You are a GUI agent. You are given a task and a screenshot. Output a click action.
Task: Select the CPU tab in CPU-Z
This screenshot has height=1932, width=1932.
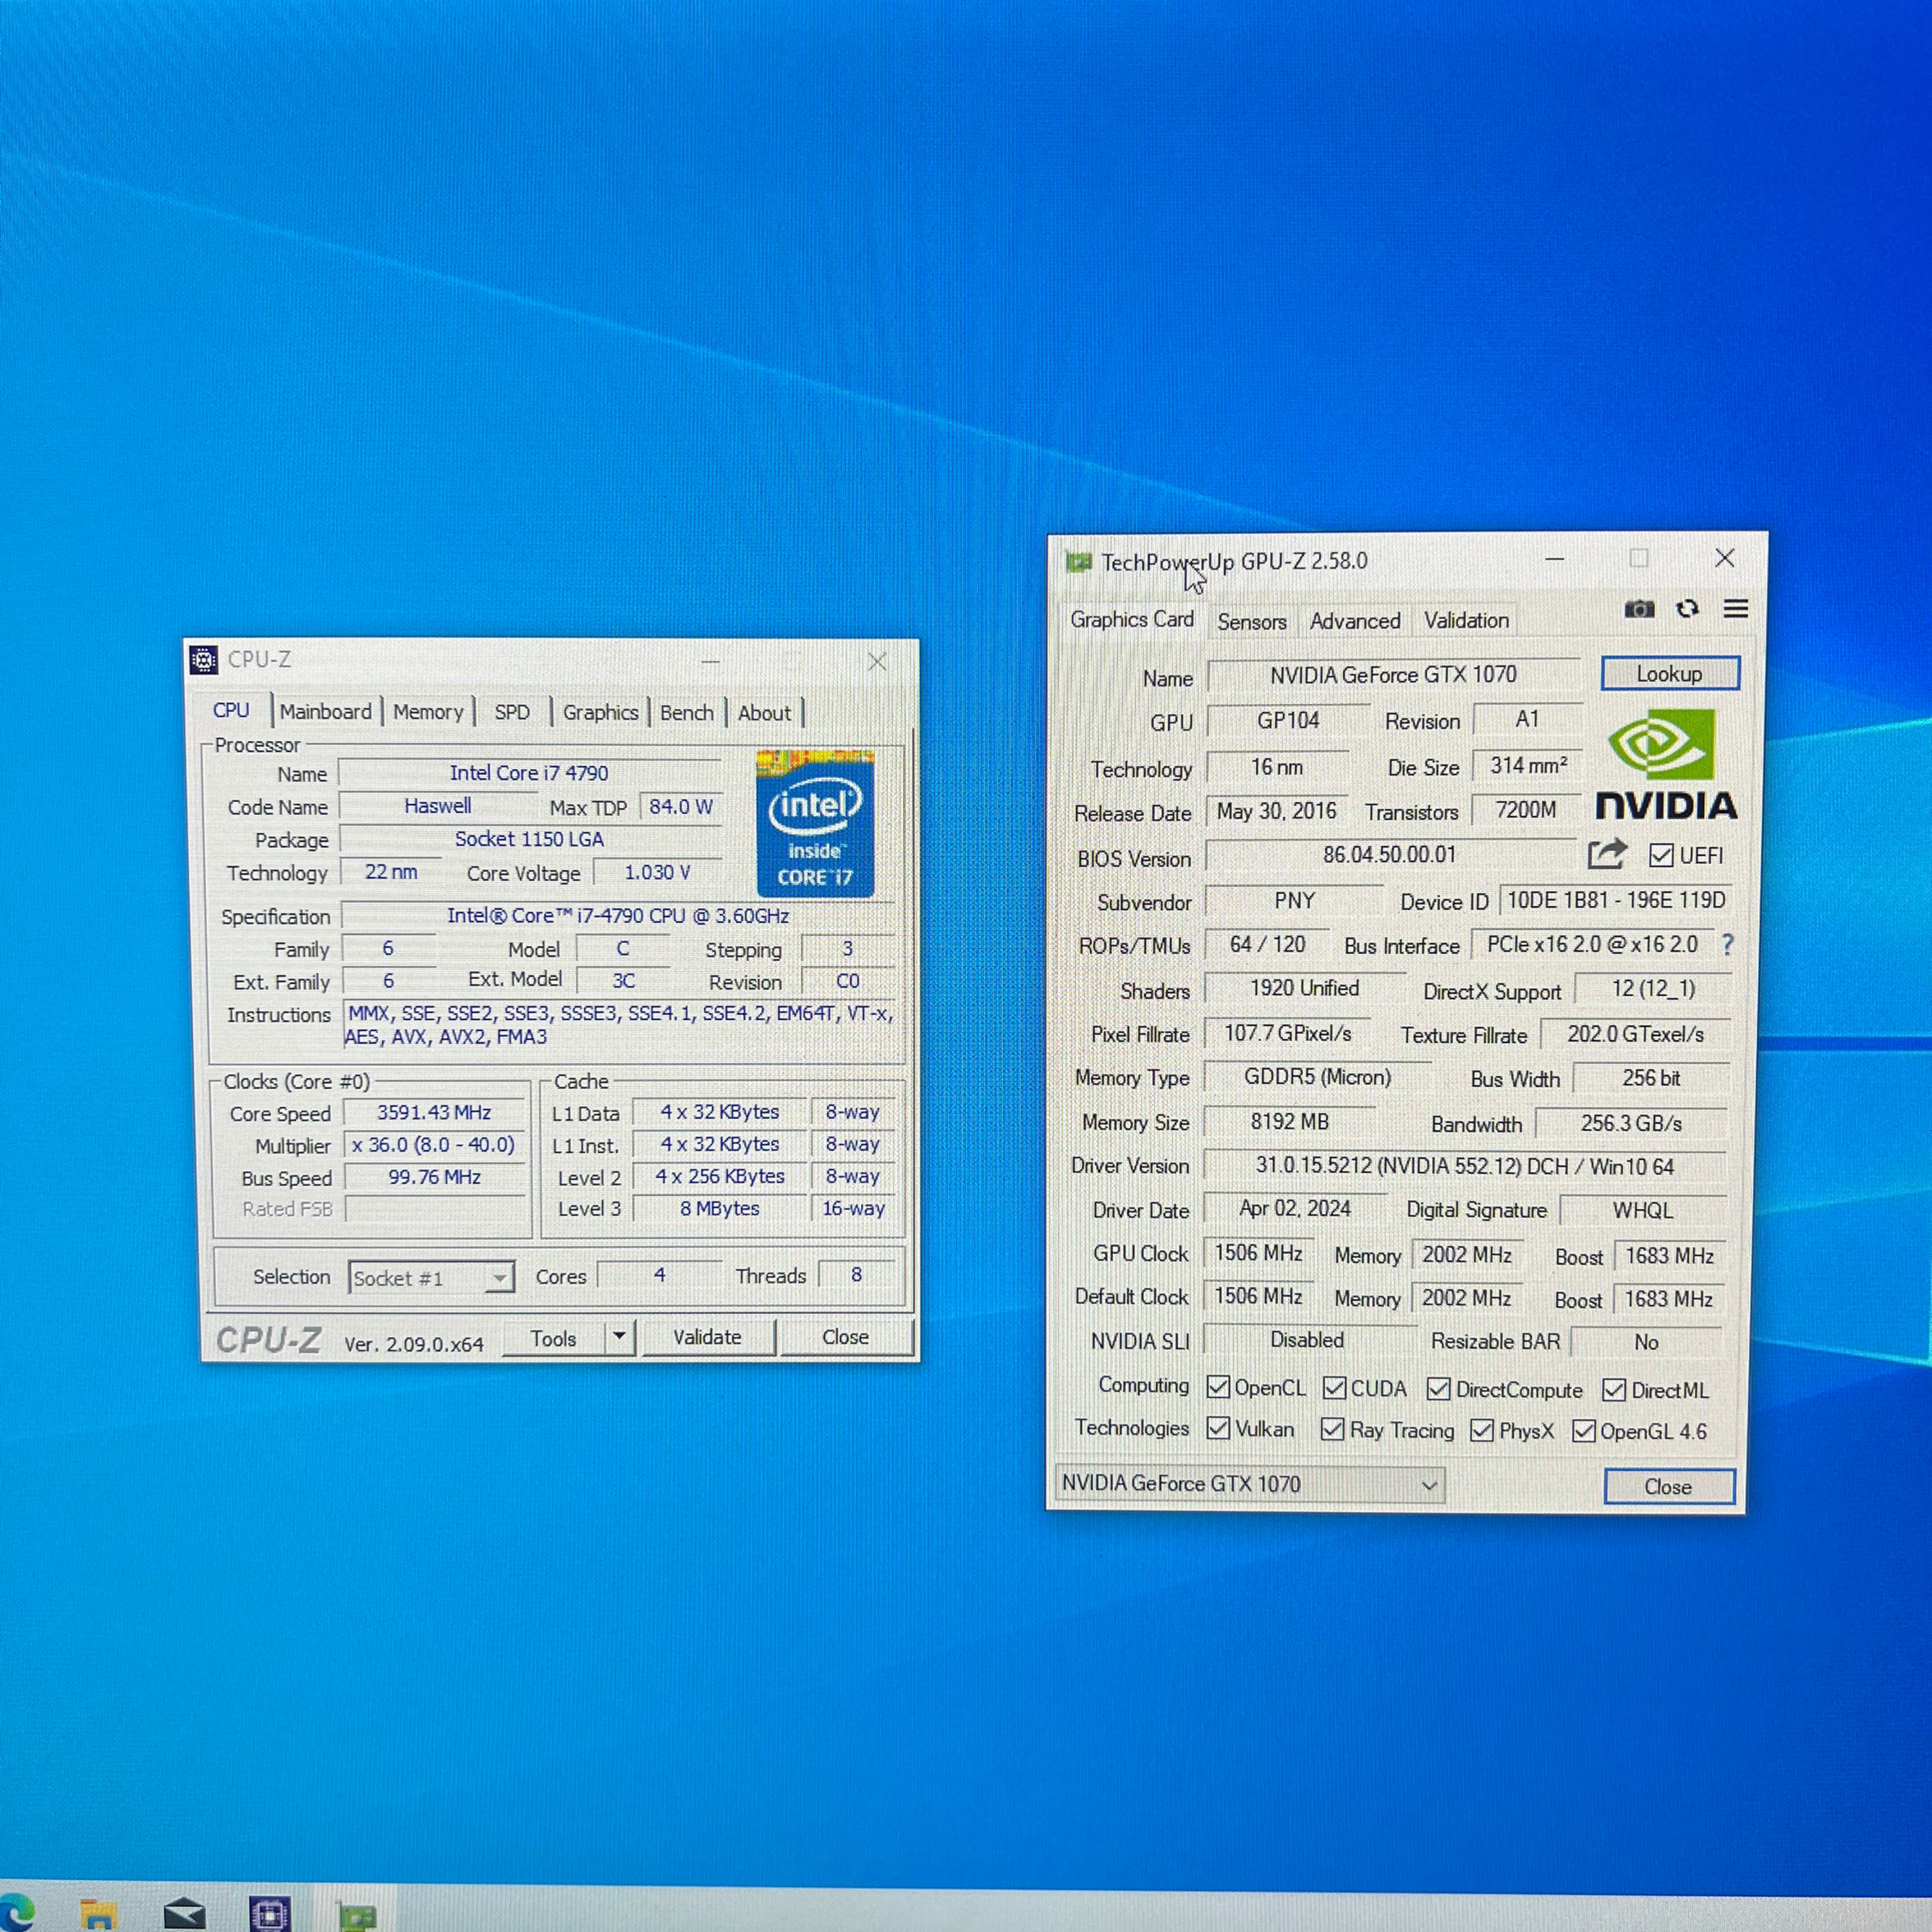pos(231,710)
